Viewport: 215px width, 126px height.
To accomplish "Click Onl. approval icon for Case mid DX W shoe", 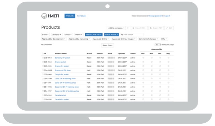I will (x=160, y=91).
